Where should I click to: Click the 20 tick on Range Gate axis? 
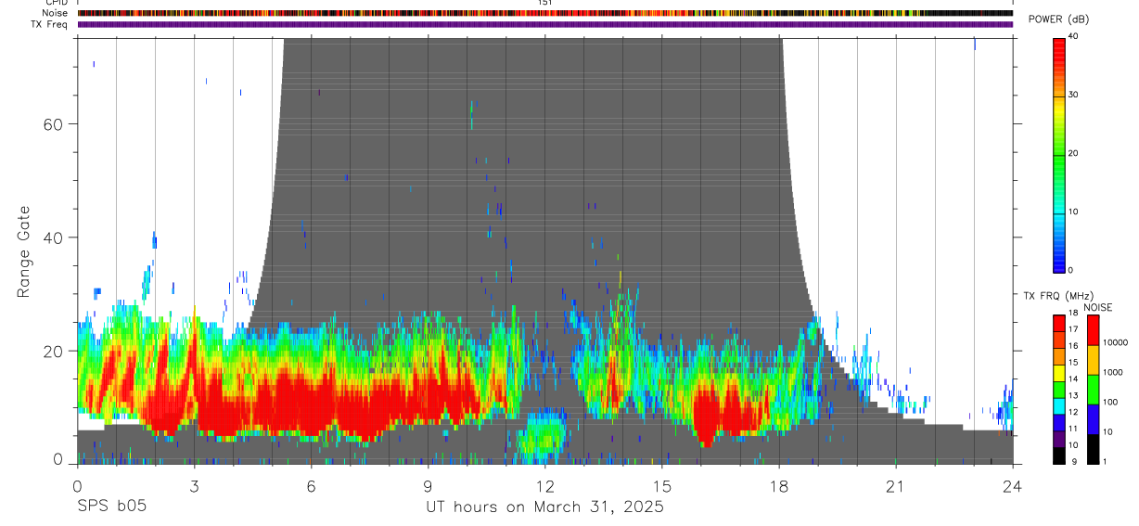click(54, 351)
